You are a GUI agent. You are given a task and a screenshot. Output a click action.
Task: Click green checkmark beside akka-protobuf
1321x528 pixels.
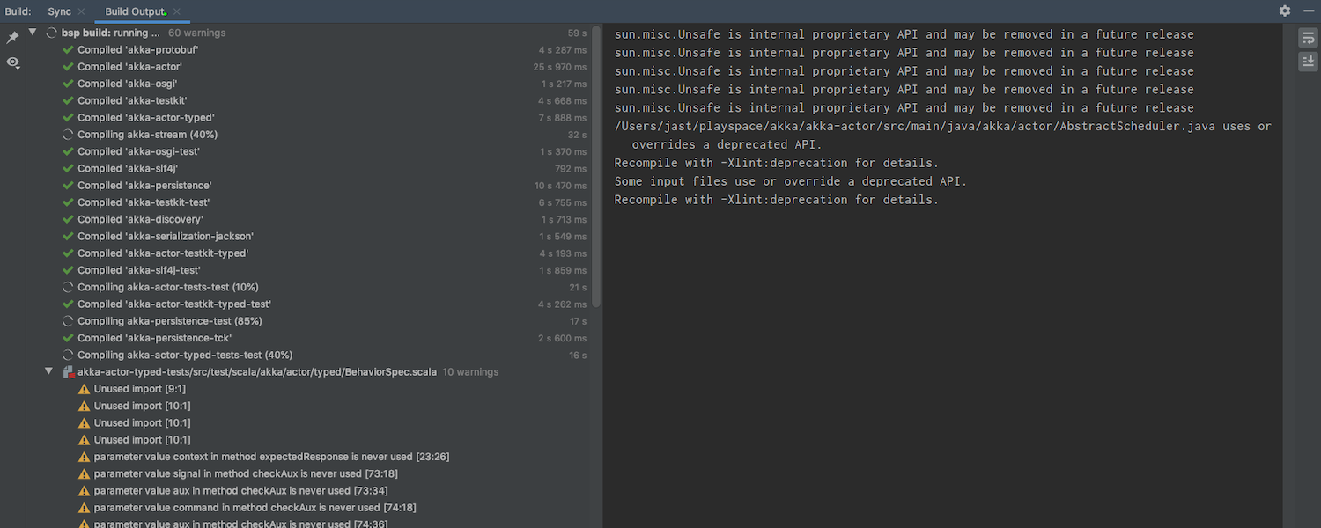(68, 49)
